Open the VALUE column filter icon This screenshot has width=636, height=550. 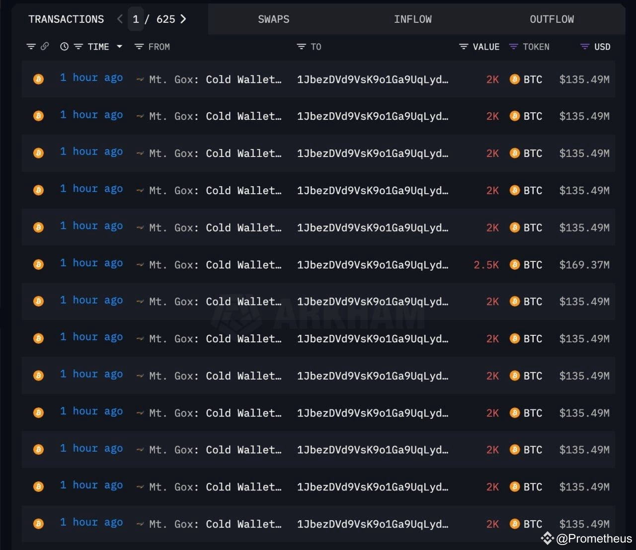[x=464, y=47]
